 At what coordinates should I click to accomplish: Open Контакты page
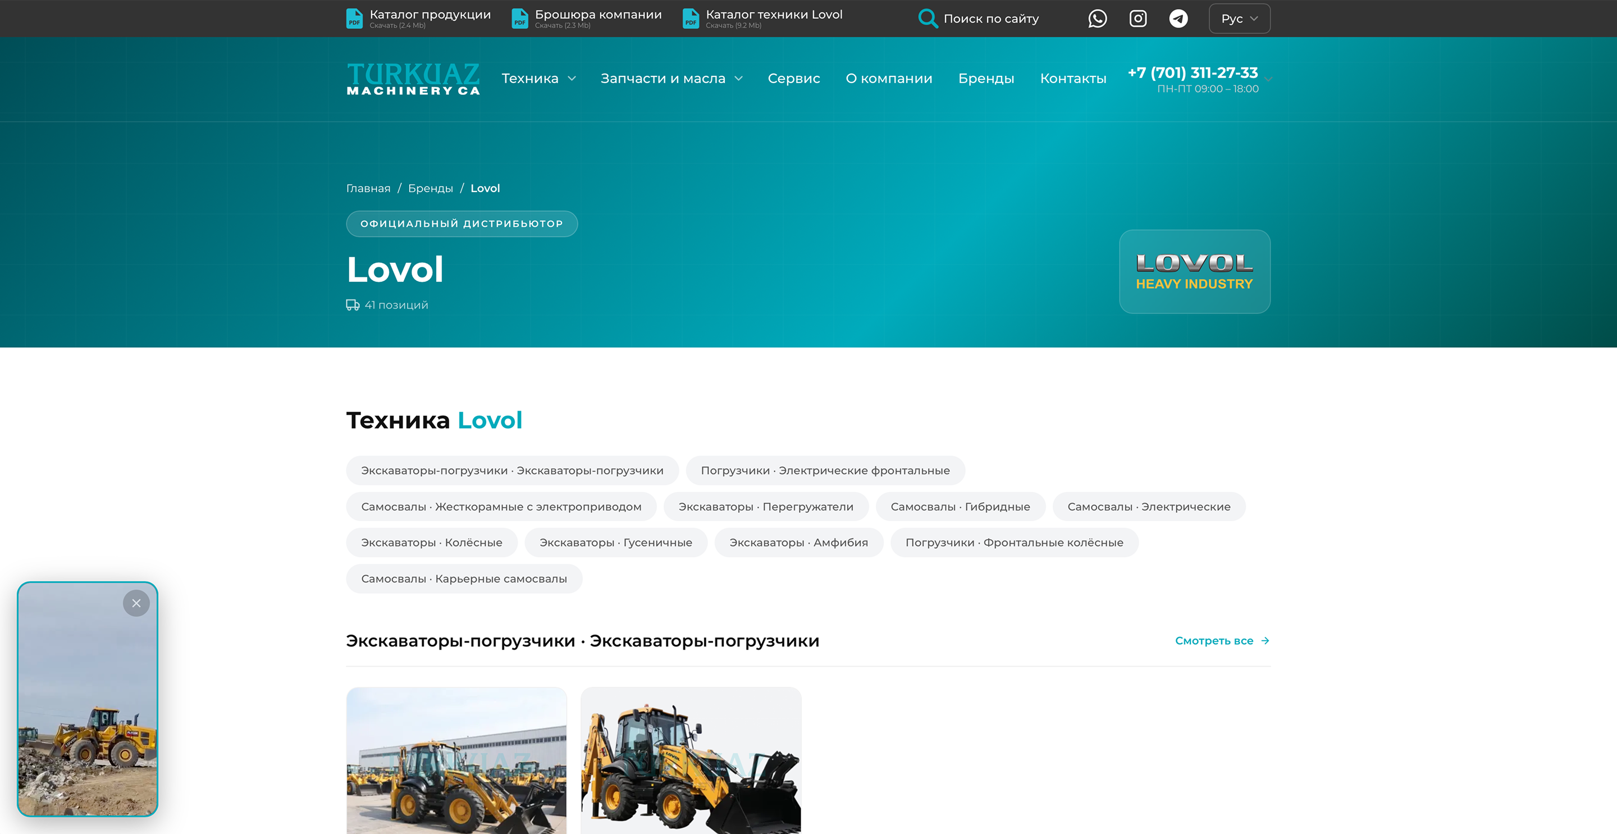click(1073, 79)
